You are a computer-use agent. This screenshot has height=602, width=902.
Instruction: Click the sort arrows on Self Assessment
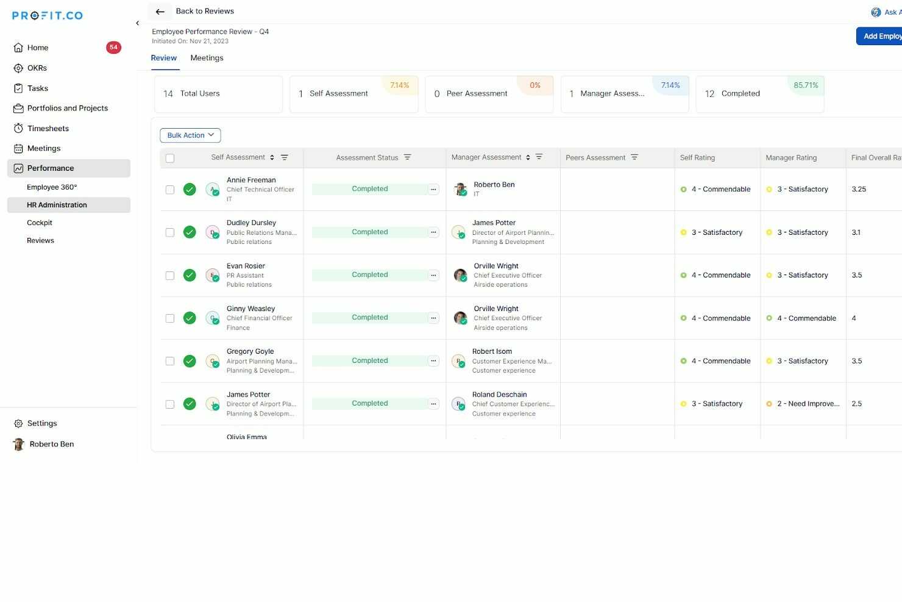click(x=272, y=157)
